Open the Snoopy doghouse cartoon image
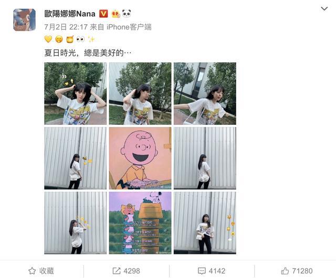This screenshot has width=336, height=278. 140,223
